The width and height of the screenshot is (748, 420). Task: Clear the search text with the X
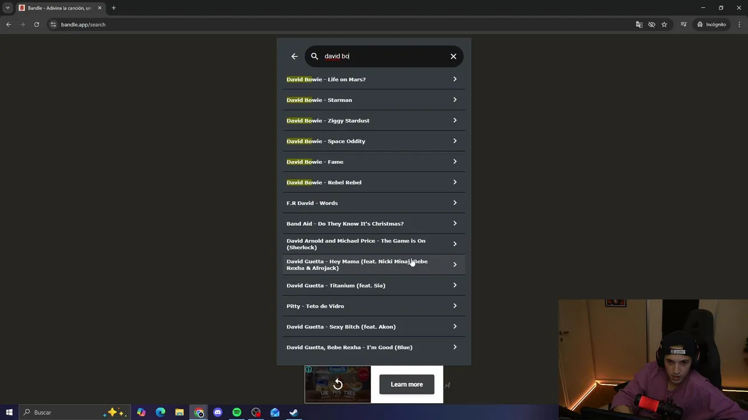453,57
